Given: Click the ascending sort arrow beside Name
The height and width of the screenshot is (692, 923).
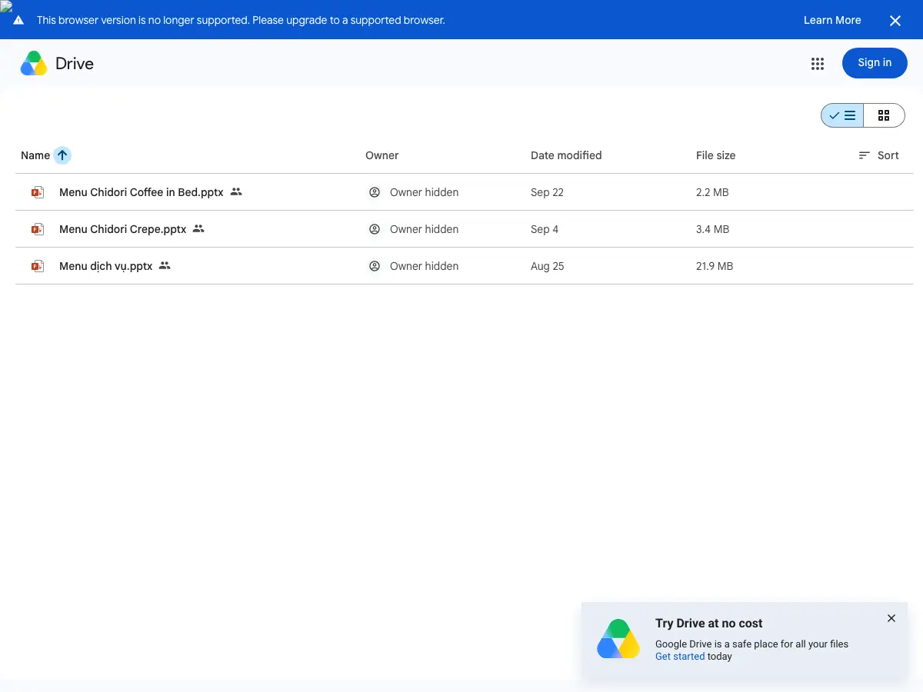Looking at the screenshot, I should [x=62, y=155].
